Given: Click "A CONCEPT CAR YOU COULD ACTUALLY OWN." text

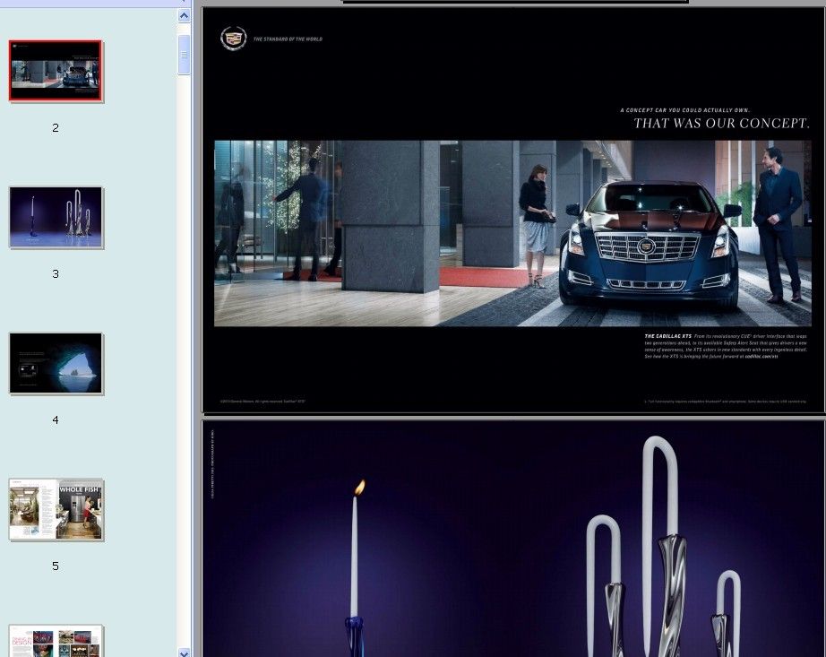Looking at the screenshot, I should (x=684, y=110).
